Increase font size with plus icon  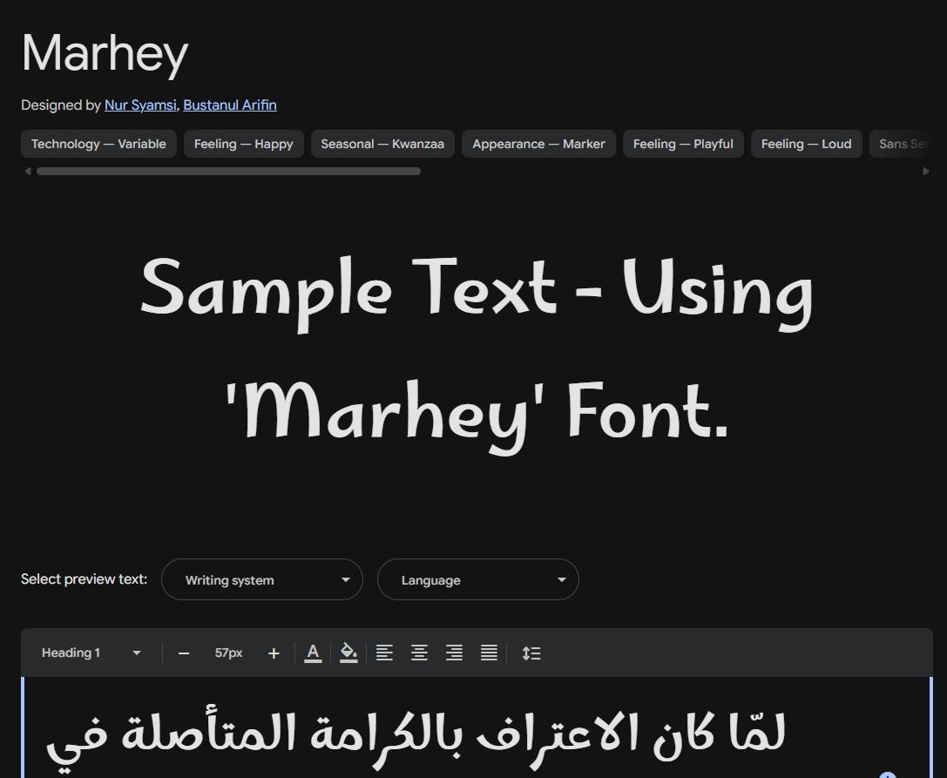click(x=274, y=653)
